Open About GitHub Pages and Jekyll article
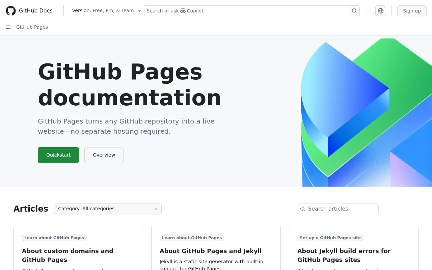The width and height of the screenshot is (432, 270). tap(211, 251)
